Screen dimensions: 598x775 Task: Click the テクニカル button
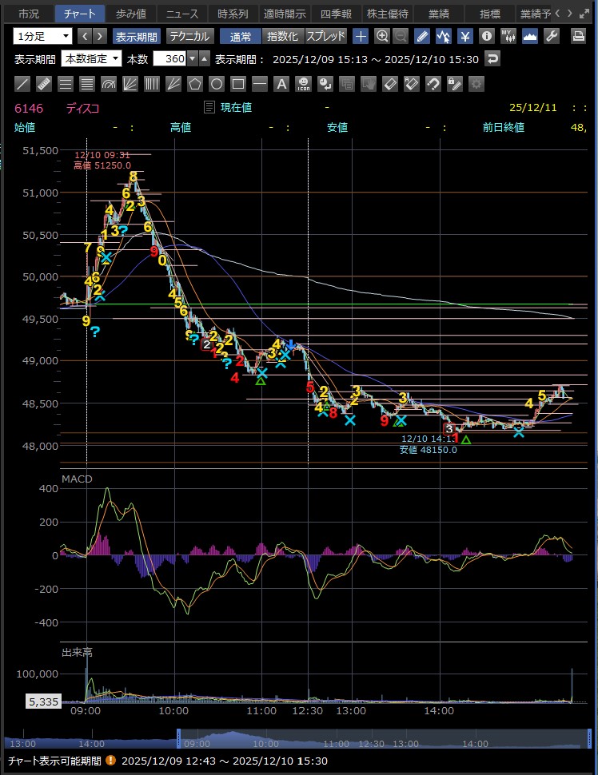tap(189, 36)
